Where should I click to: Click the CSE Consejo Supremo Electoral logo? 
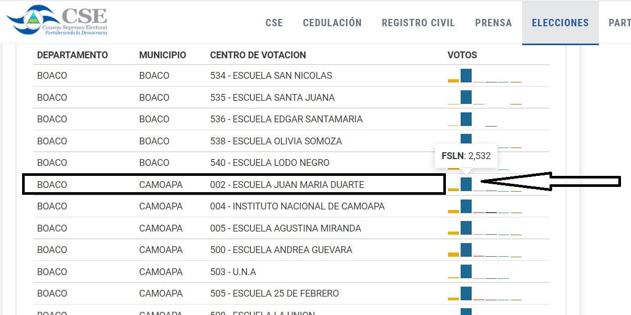coord(57,20)
